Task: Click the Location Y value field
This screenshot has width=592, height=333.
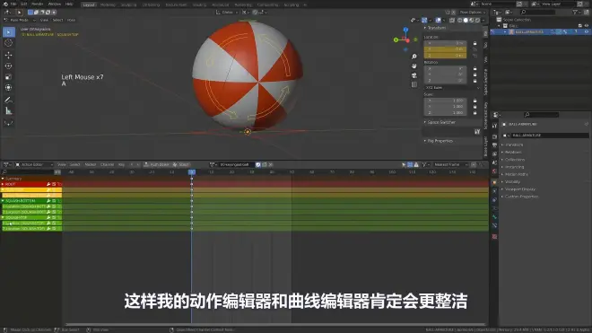Action: pos(446,49)
